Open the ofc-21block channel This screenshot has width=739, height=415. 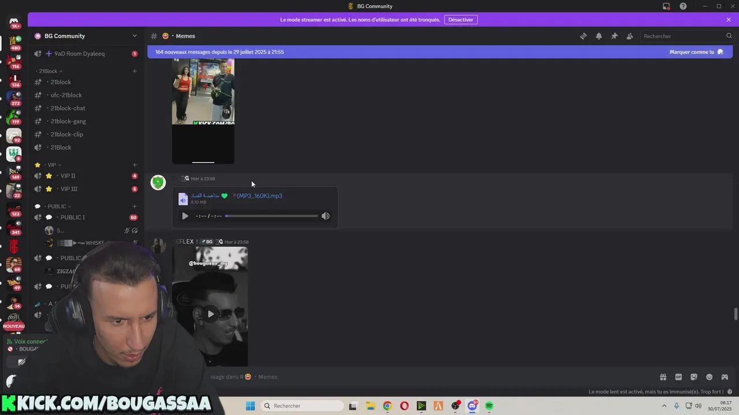coord(86,95)
